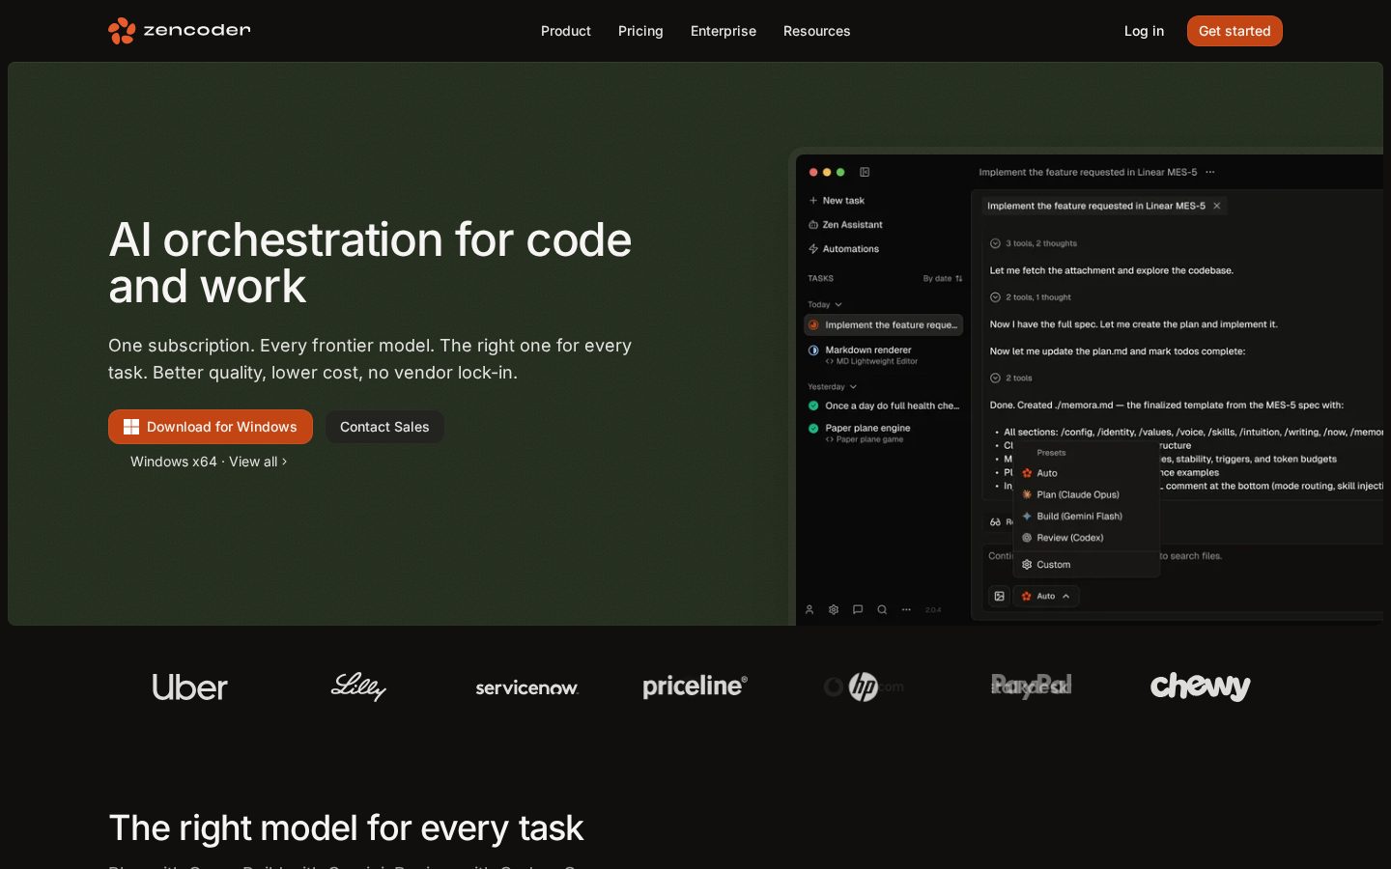Select the Markdown renderer task

click(x=884, y=354)
